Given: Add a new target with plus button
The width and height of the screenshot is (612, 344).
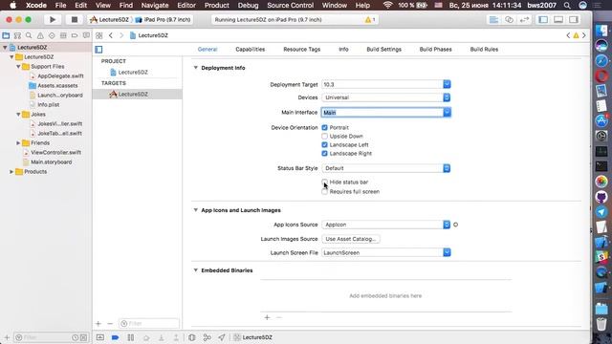Looking at the screenshot, I should [98, 323].
